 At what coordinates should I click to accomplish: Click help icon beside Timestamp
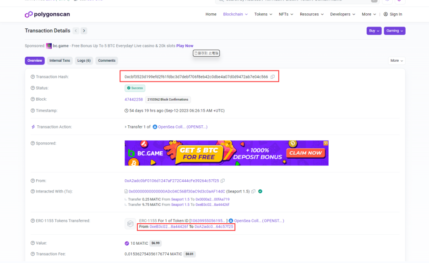tap(33, 111)
